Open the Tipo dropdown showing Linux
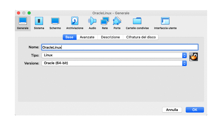The height and width of the screenshot is (135, 222). click(x=114, y=55)
